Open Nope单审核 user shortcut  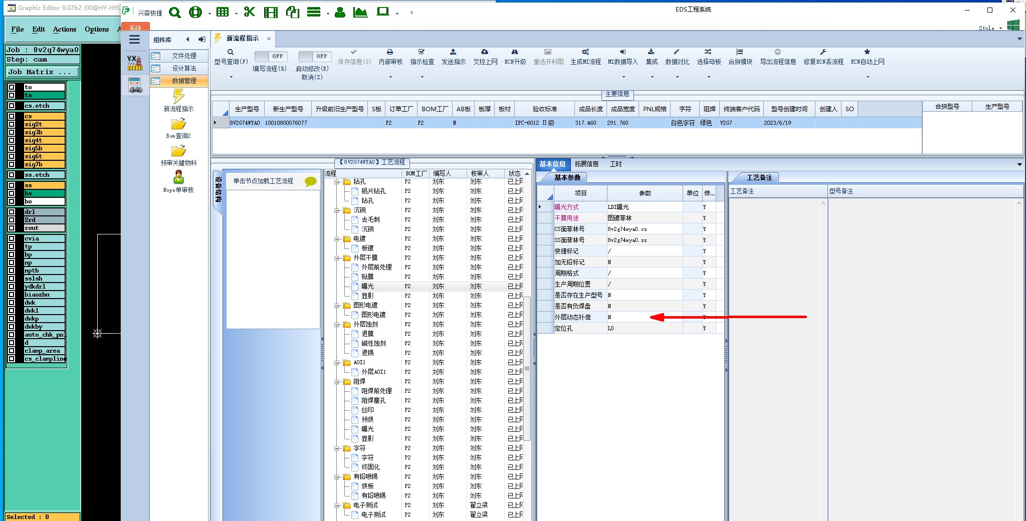[178, 182]
